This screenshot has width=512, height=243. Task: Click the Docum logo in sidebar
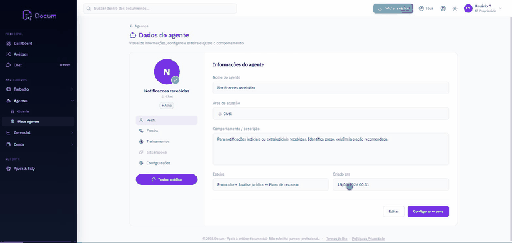pos(39,15)
